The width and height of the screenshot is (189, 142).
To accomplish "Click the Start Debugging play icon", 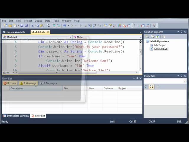I will pyautogui.click(x=81, y=26).
